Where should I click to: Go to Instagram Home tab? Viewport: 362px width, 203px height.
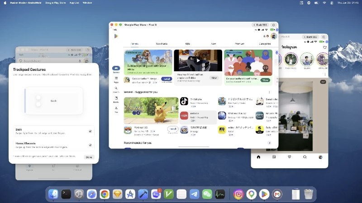tap(258, 157)
